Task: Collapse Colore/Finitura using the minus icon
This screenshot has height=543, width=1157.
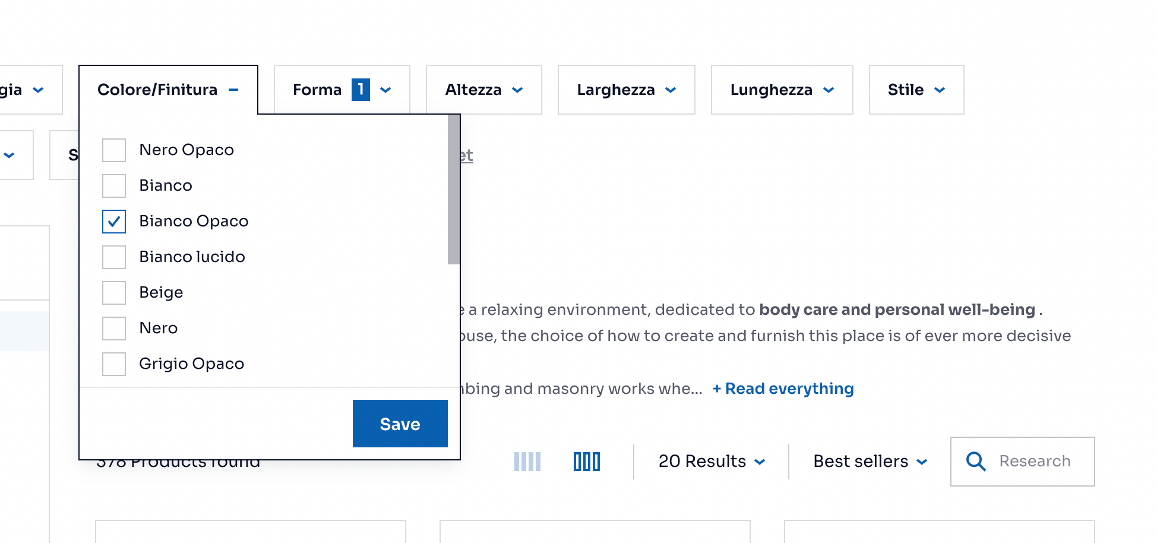Action: click(x=233, y=90)
